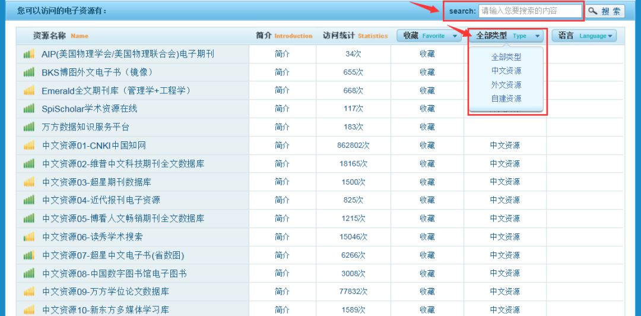The height and width of the screenshot is (316, 641).
Task: Open 中文资源08-中国数字图书馆电子图书 resource
Action: click(114, 274)
